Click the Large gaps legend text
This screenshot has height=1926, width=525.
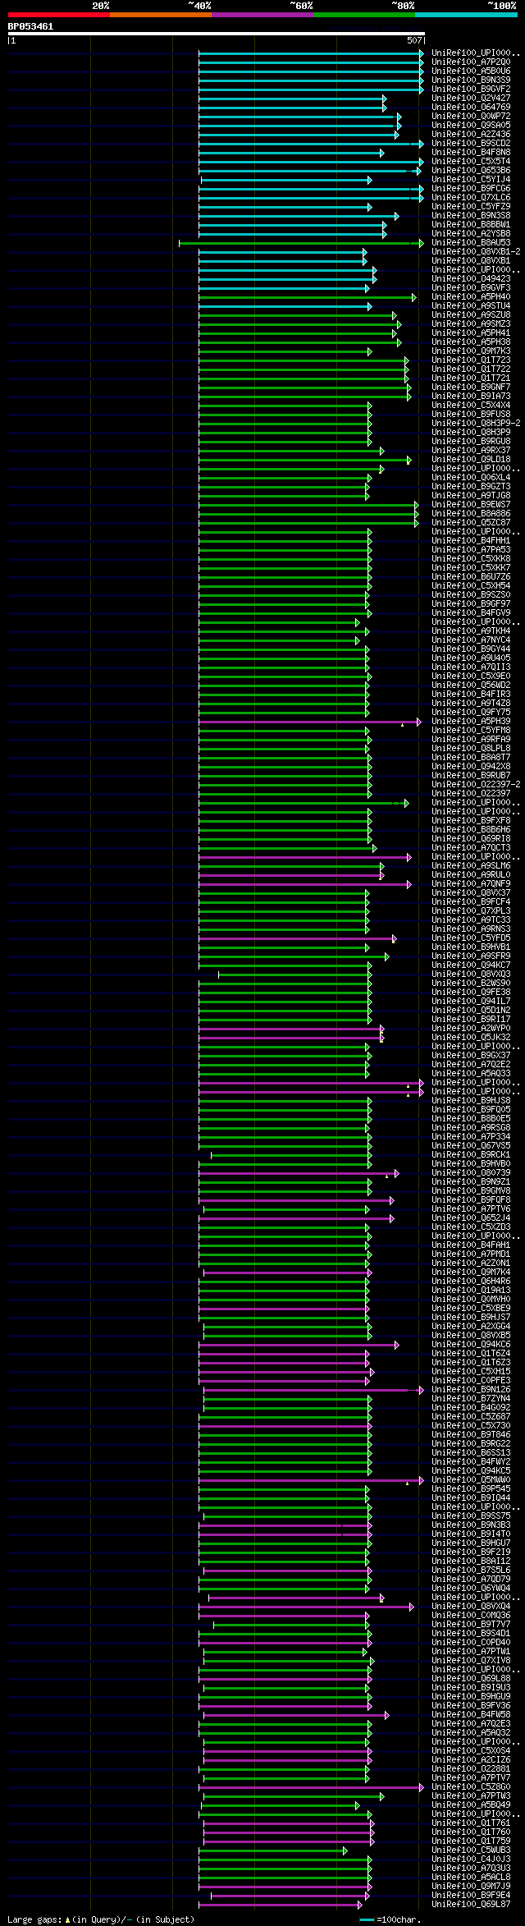click(101, 1919)
